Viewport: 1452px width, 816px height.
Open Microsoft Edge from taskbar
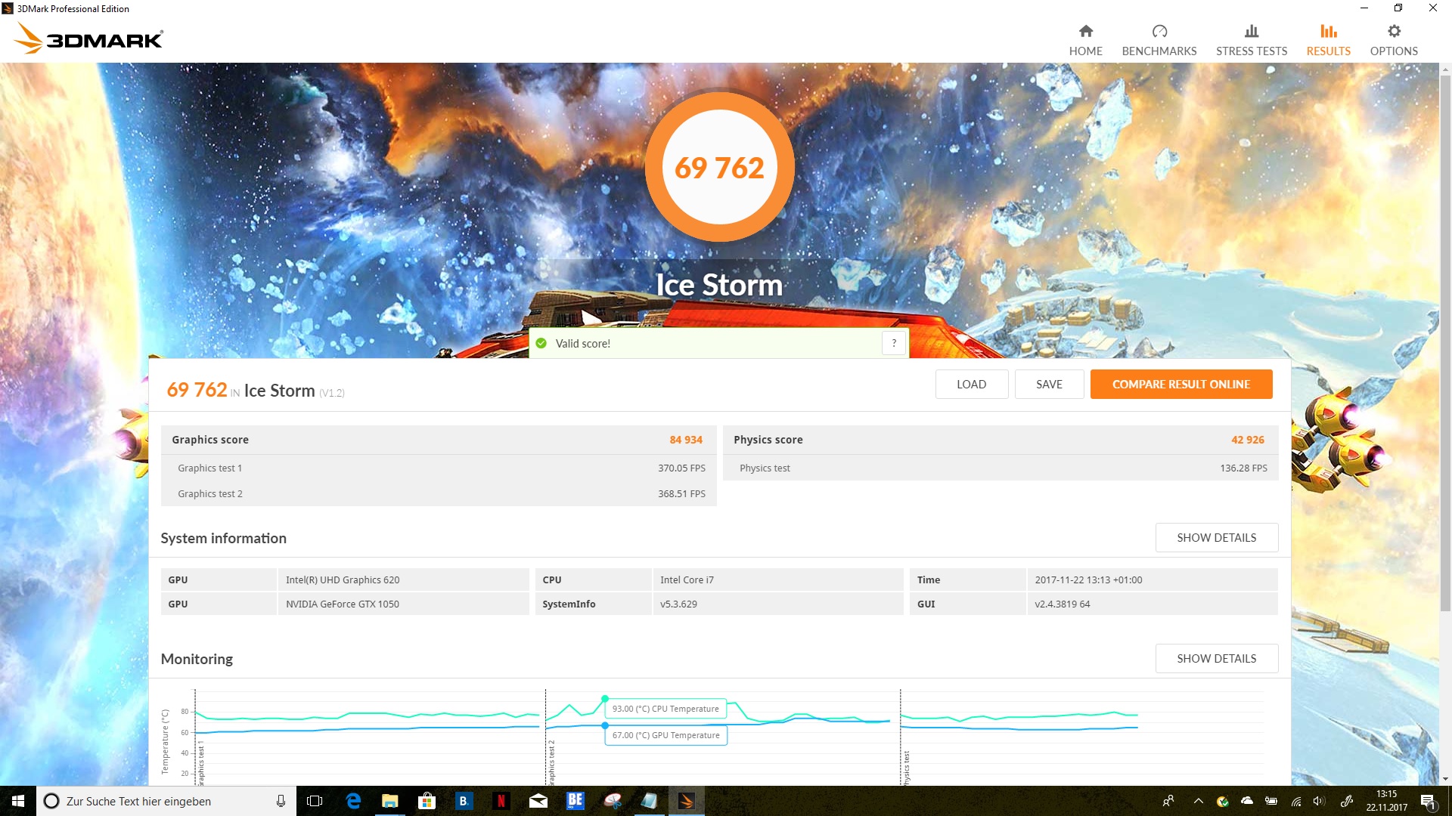(x=352, y=801)
